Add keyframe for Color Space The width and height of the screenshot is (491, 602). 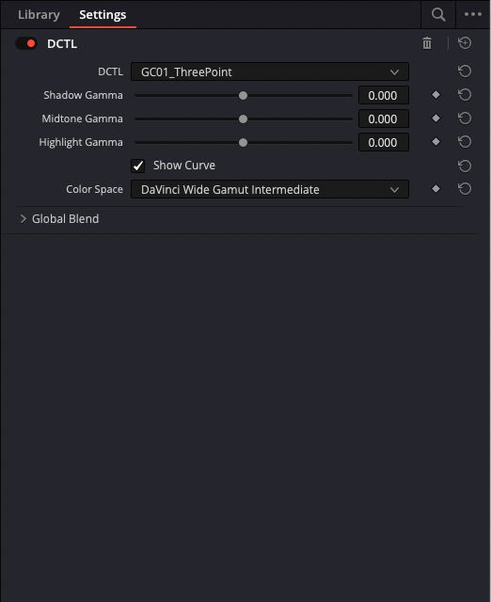436,189
